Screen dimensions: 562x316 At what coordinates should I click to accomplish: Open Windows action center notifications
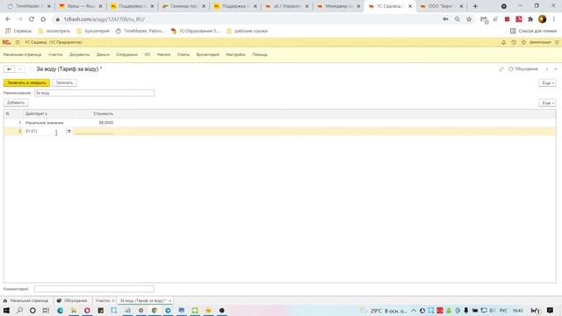(x=550, y=310)
